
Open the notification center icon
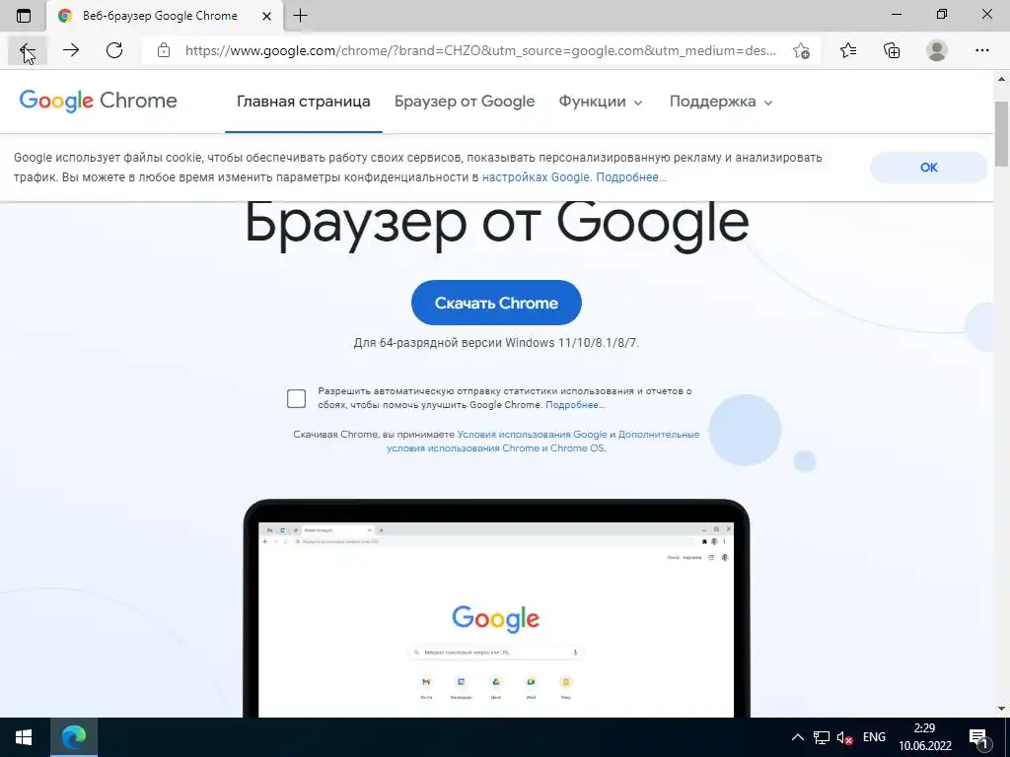[979, 737]
